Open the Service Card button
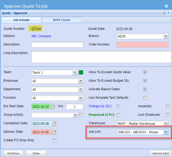Viewport: 172px width, 157px height. point(160,153)
